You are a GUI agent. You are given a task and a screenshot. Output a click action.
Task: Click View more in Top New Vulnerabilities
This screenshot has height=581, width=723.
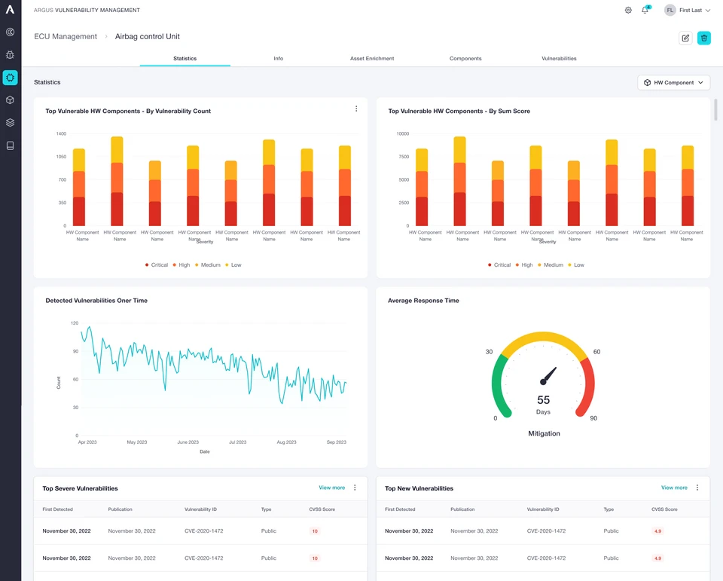(x=674, y=488)
